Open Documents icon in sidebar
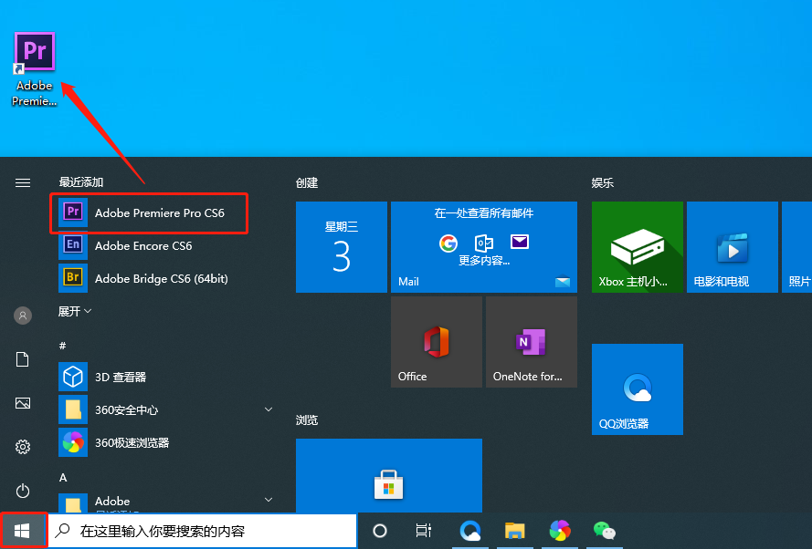The height and width of the screenshot is (549, 812). 23,359
